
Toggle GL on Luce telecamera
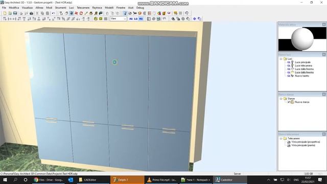click(x=289, y=65)
